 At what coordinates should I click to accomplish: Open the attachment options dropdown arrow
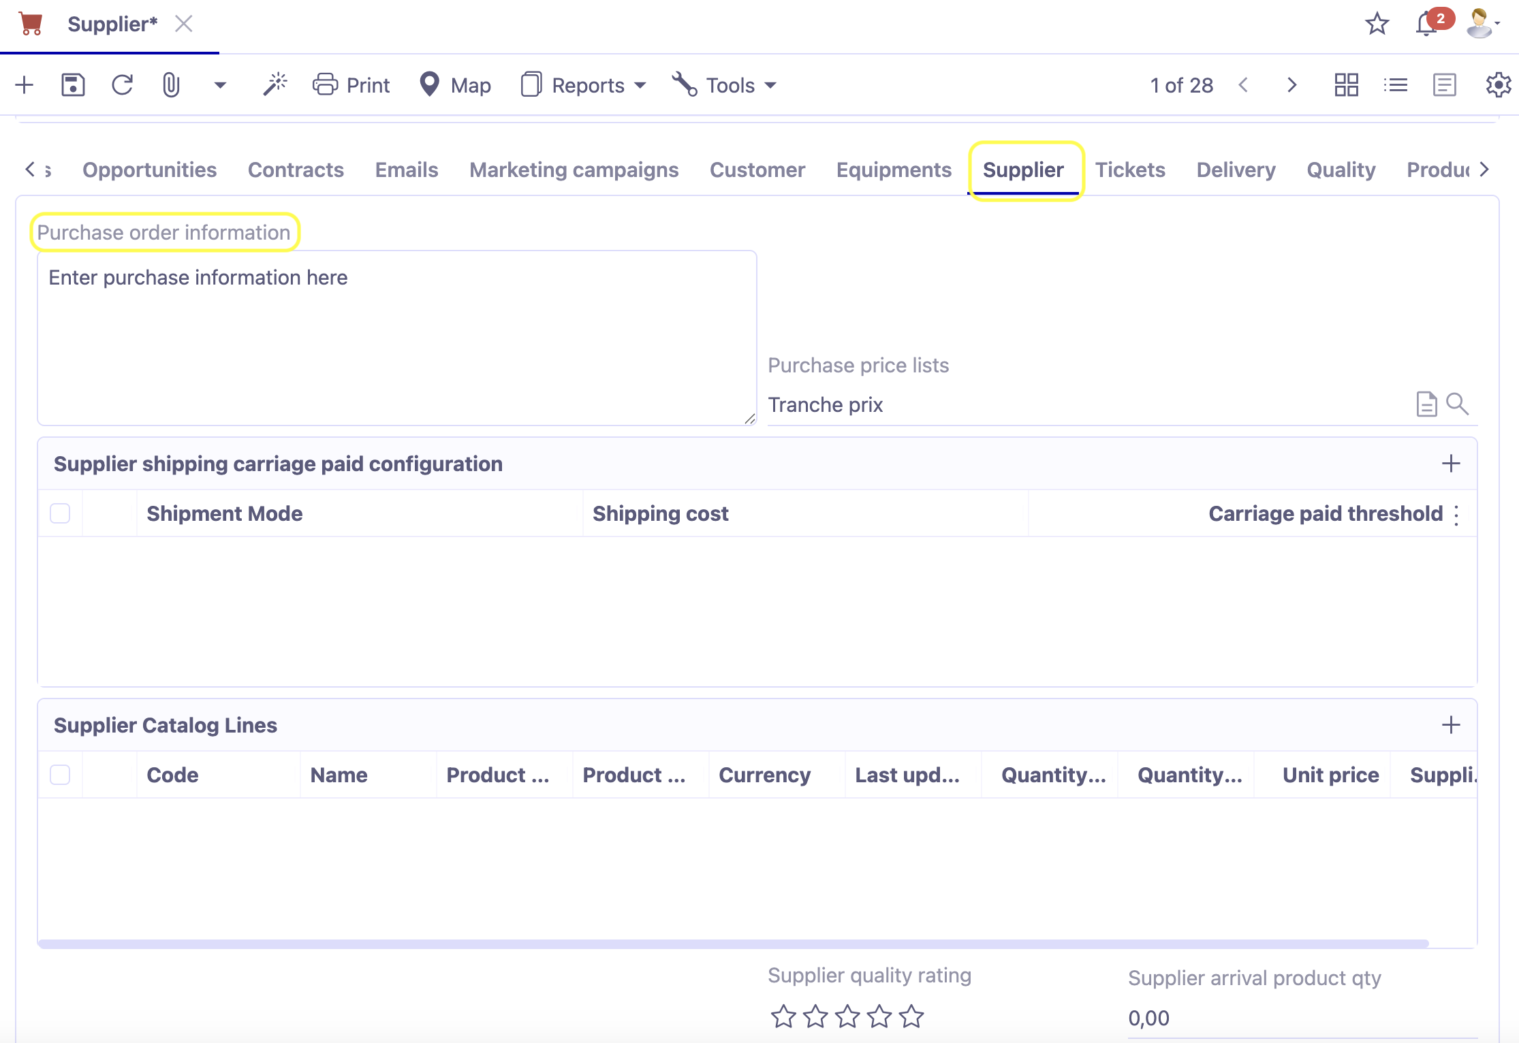[219, 86]
